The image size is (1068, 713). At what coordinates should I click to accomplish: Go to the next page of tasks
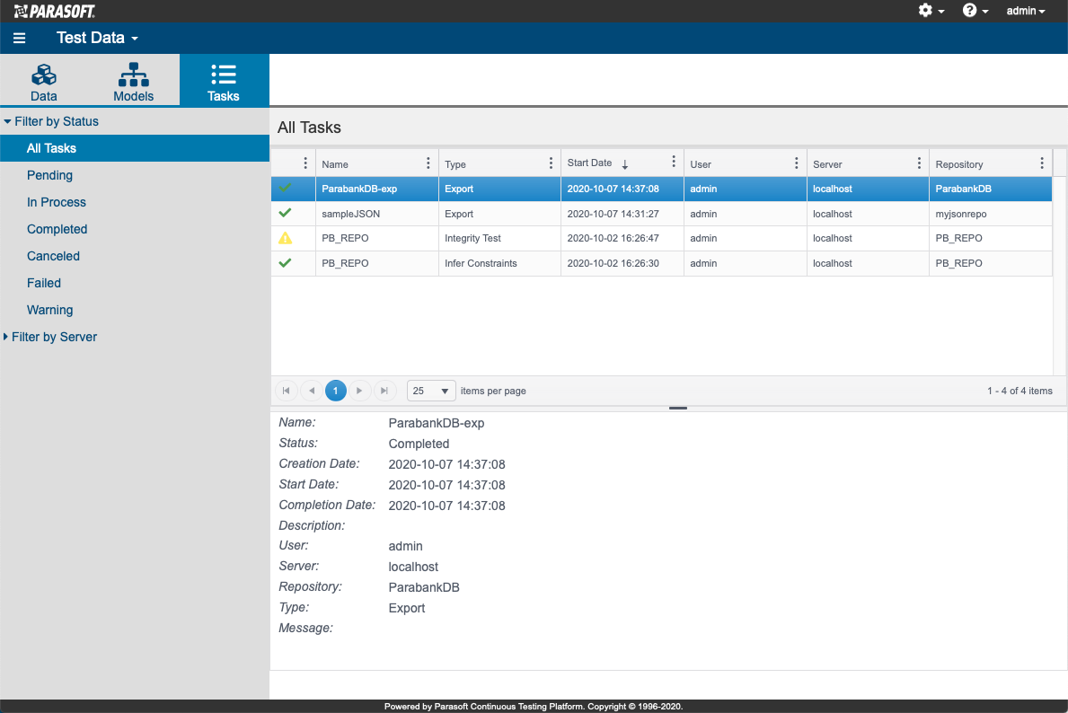[359, 391]
